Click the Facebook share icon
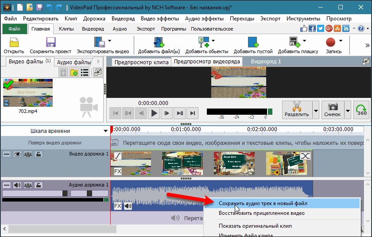 tap(312, 29)
